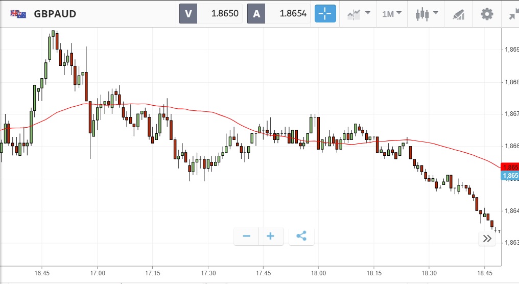Screen dimensions: 519x284
Task: Share the chart via share icon
Action: (x=301, y=236)
